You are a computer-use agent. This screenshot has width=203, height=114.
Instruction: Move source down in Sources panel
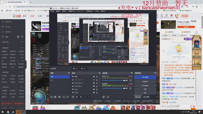click(x=89, y=97)
